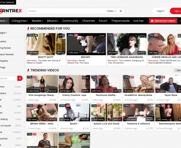Click the red magnifier search icon in header

(121, 11)
